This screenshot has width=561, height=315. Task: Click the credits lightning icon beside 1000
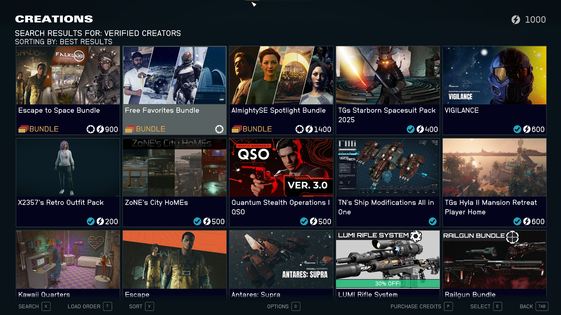(x=516, y=20)
